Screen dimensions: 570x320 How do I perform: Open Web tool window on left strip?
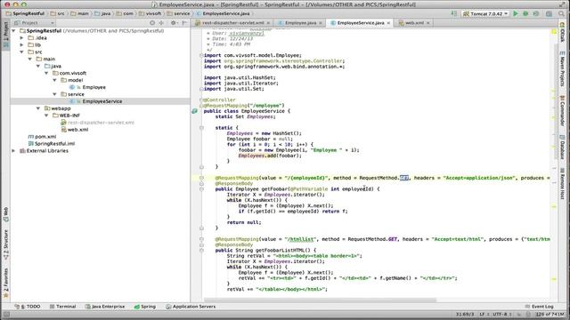pos(5,214)
